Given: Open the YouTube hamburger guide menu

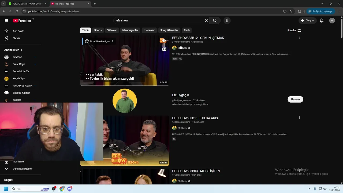Looking at the screenshot, I should pos(6,21).
